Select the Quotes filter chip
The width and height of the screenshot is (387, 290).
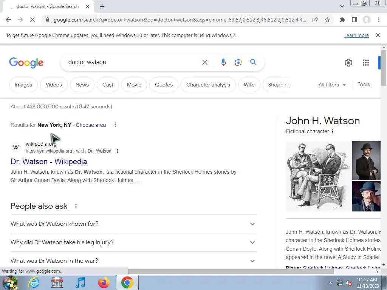164,85
